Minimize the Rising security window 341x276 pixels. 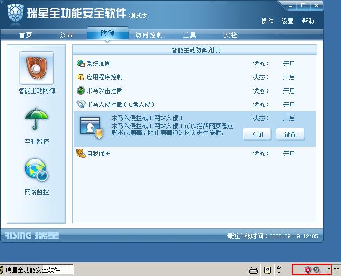[x=291, y=6]
